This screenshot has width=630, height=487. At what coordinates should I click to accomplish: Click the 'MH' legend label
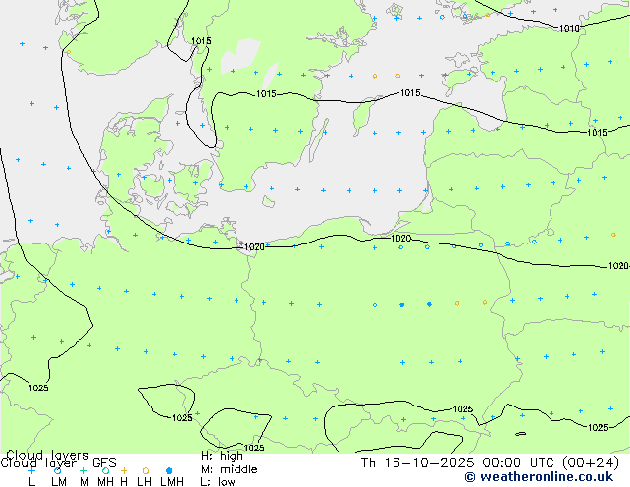click(105, 482)
